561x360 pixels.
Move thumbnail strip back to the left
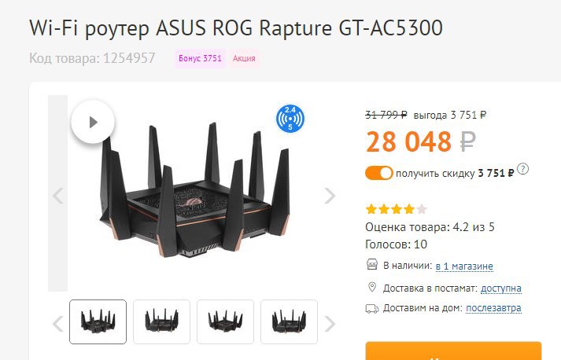(x=58, y=324)
